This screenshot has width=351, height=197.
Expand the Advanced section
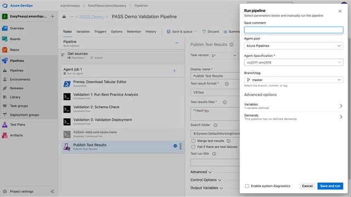coord(201,172)
